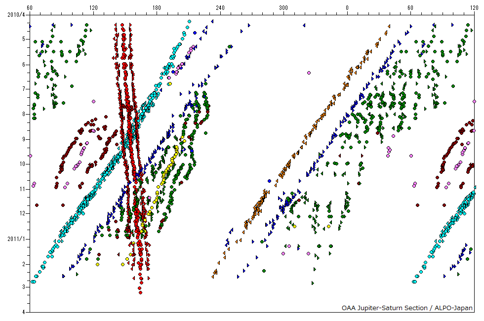Click the 2010/4 date label
The width and height of the screenshot is (484, 321).
[16, 14]
